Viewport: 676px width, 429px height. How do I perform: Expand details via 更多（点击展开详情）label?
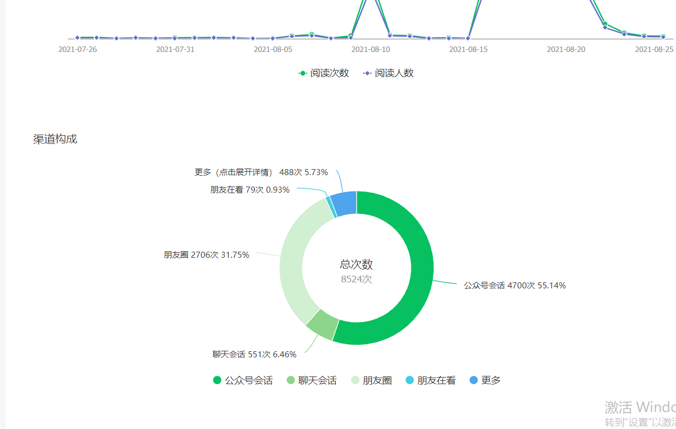(261, 172)
